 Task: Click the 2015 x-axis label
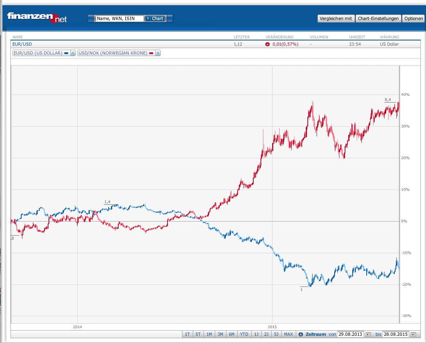[272, 327]
